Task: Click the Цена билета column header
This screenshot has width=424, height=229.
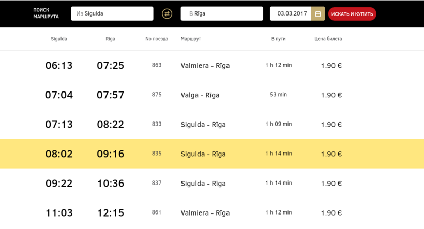Action: (328, 39)
